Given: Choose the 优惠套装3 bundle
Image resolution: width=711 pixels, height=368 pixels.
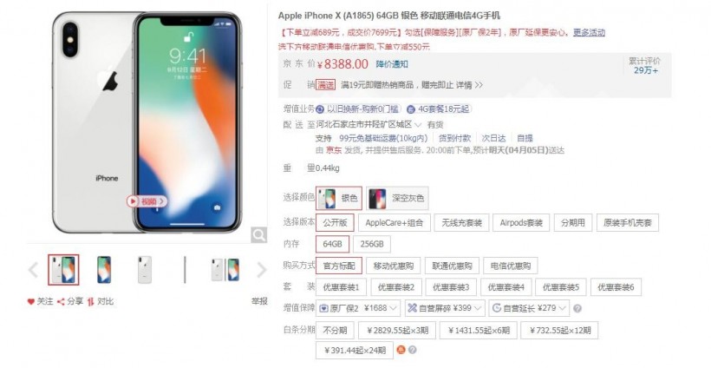Looking at the screenshot, I should click(x=451, y=287).
